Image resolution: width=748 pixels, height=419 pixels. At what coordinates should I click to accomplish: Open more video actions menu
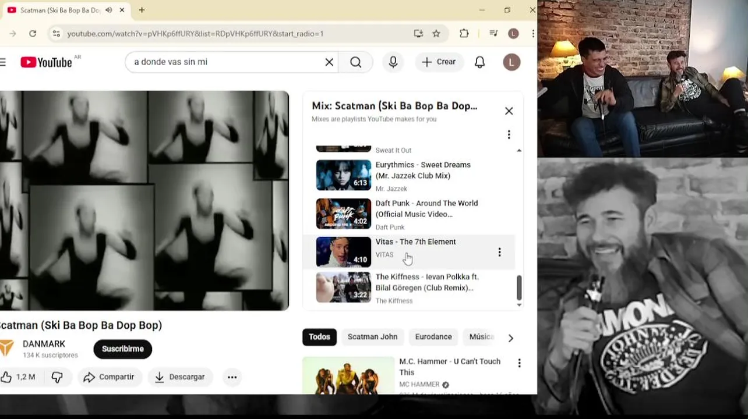pyautogui.click(x=232, y=377)
